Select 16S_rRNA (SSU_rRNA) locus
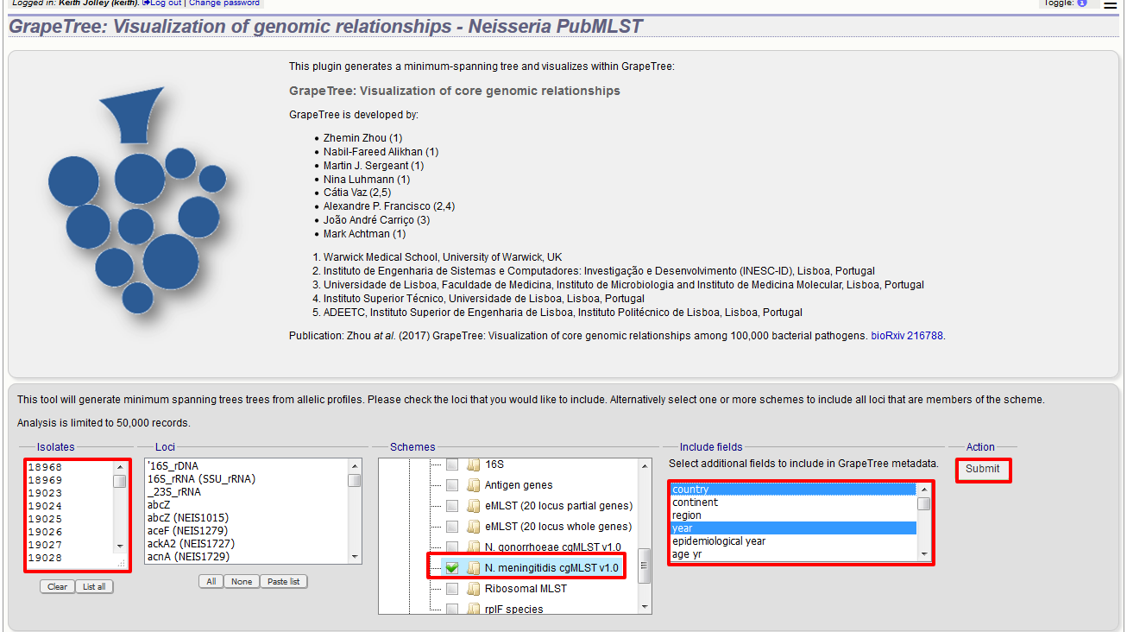Image resolution: width=1127 pixels, height=632 pixels. tap(246, 479)
